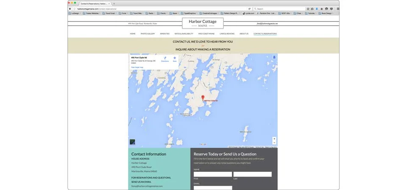Click the Harbor Cottage Maine logo
This screenshot has height=190, width=407.
coord(203,23)
